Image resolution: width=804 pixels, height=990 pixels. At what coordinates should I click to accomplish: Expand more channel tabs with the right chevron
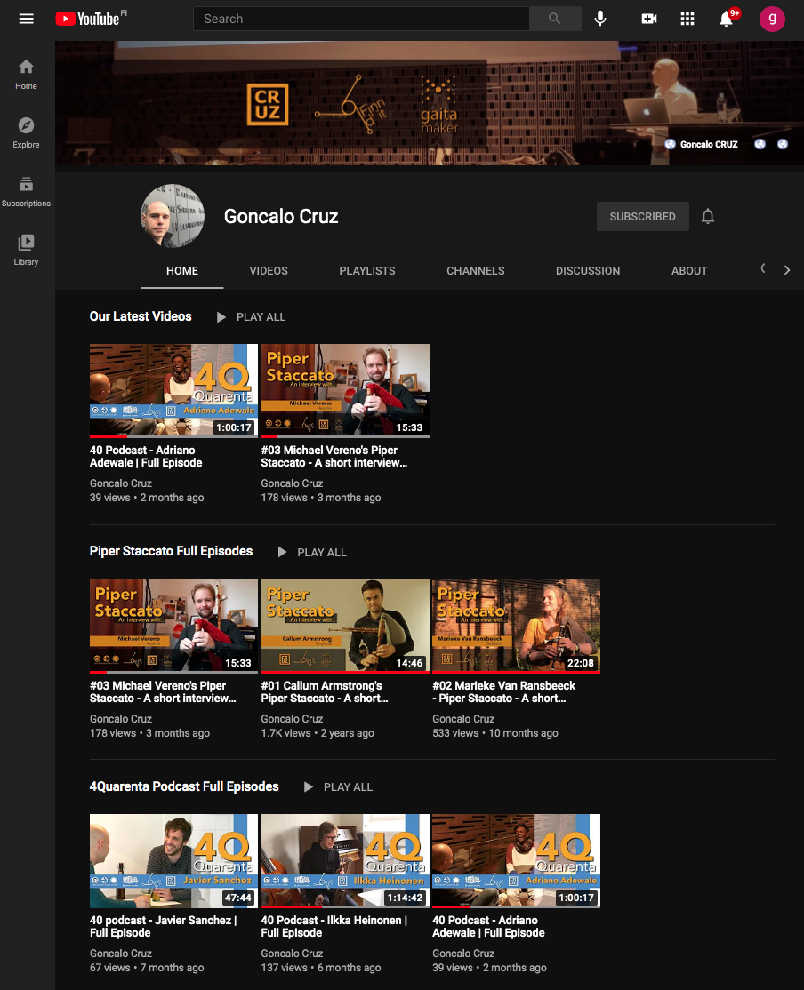click(786, 270)
